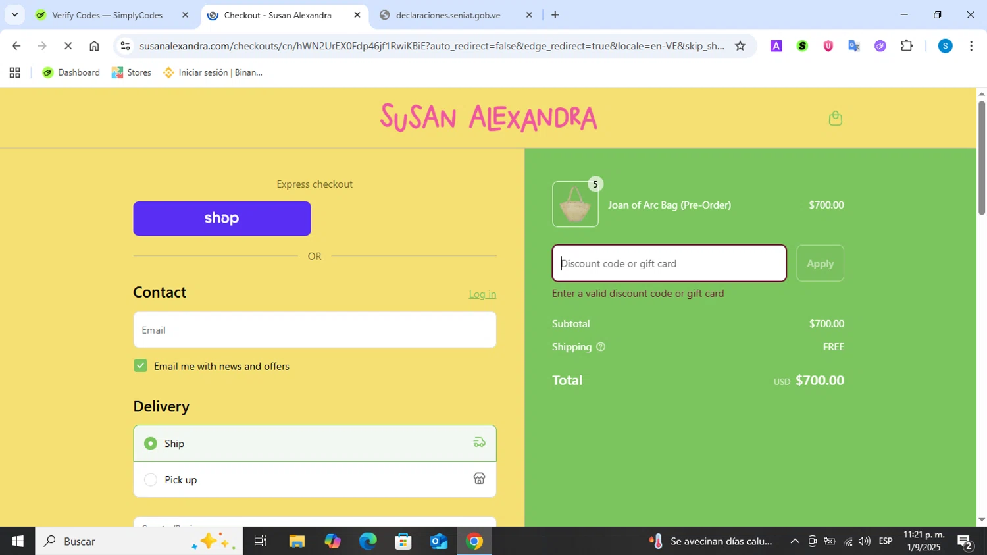Open the Dashboard bookmark
Viewport: 987px width, 555px height.
pyautogui.click(x=71, y=72)
